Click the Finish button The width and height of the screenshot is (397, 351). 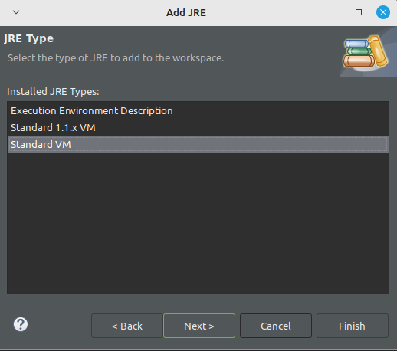click(353, 326)
